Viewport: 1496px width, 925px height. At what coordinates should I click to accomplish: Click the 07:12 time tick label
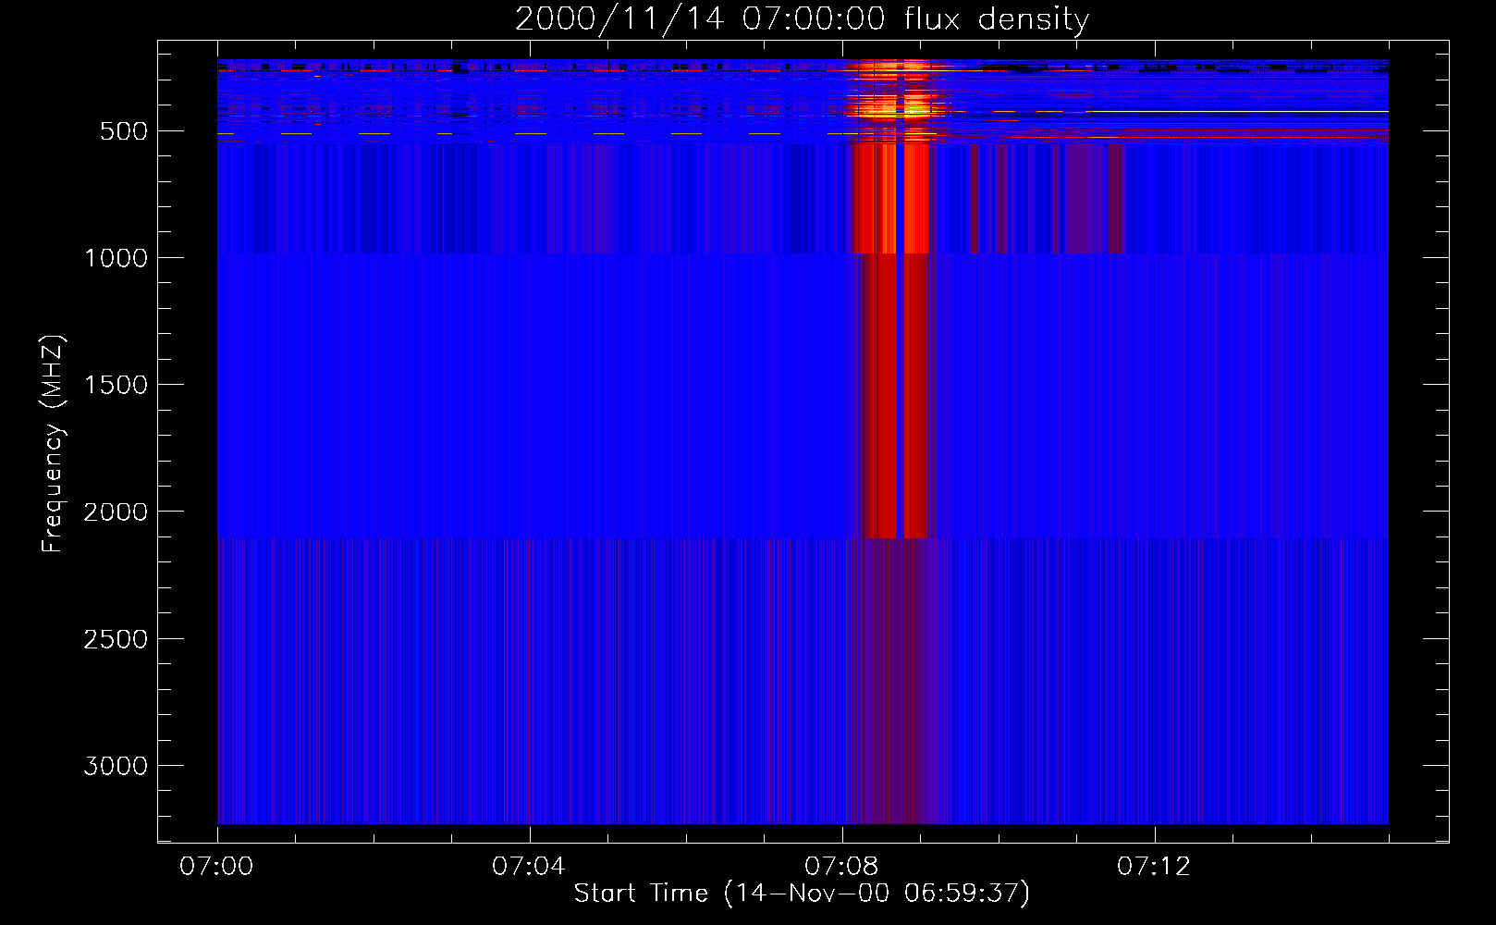(1154, 867)
